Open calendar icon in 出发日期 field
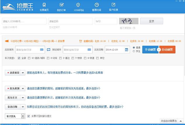The width and height of the screenshot is (185, 125). click(x=126, y=50)
